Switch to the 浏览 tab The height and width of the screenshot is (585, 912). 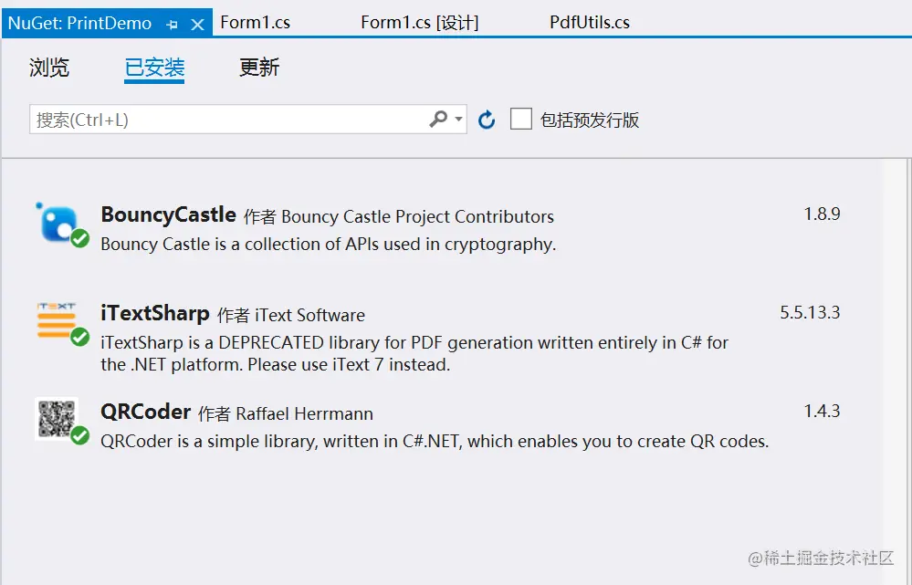click(x=49, y=68)
